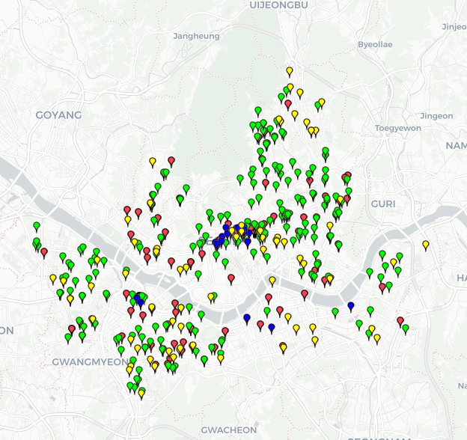Select the isolated yellow marker east of Guri
Image resolution: width=467 pixels, height=440 pixels.
[x=425, y=245]
